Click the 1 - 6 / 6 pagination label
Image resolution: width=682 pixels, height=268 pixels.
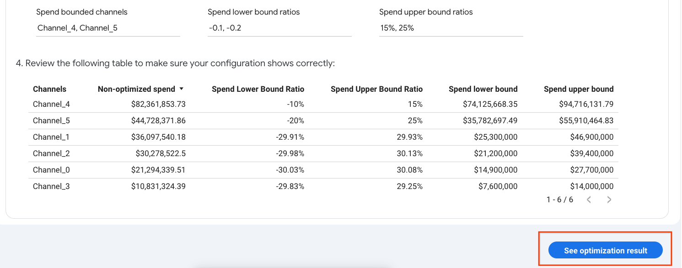point(559,200)
